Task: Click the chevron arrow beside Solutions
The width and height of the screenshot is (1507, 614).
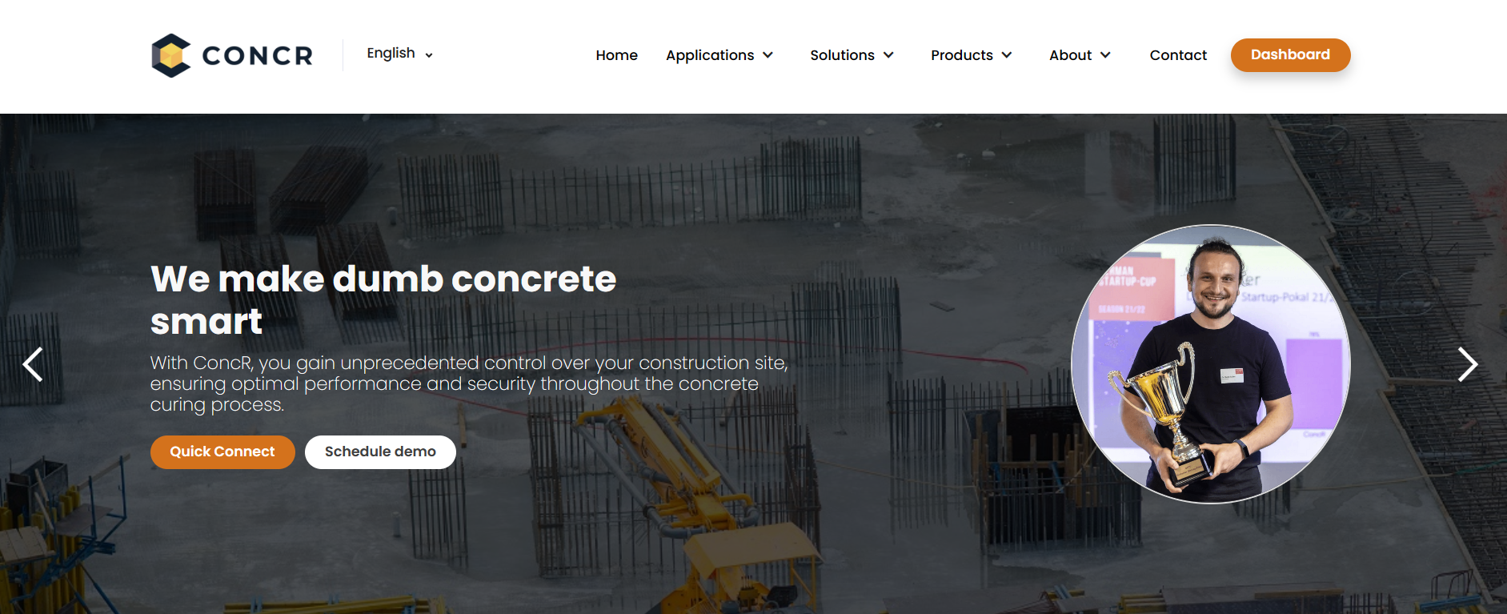Action: (x=888, y=55)
